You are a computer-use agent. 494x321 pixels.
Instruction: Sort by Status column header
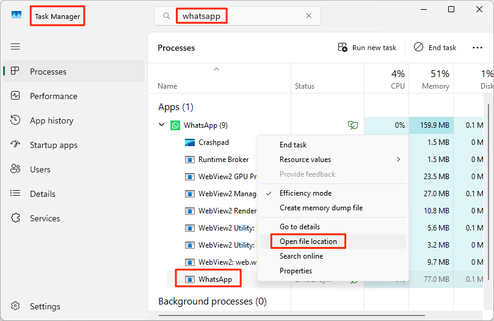pyautogui.click(x=328, y=78)
